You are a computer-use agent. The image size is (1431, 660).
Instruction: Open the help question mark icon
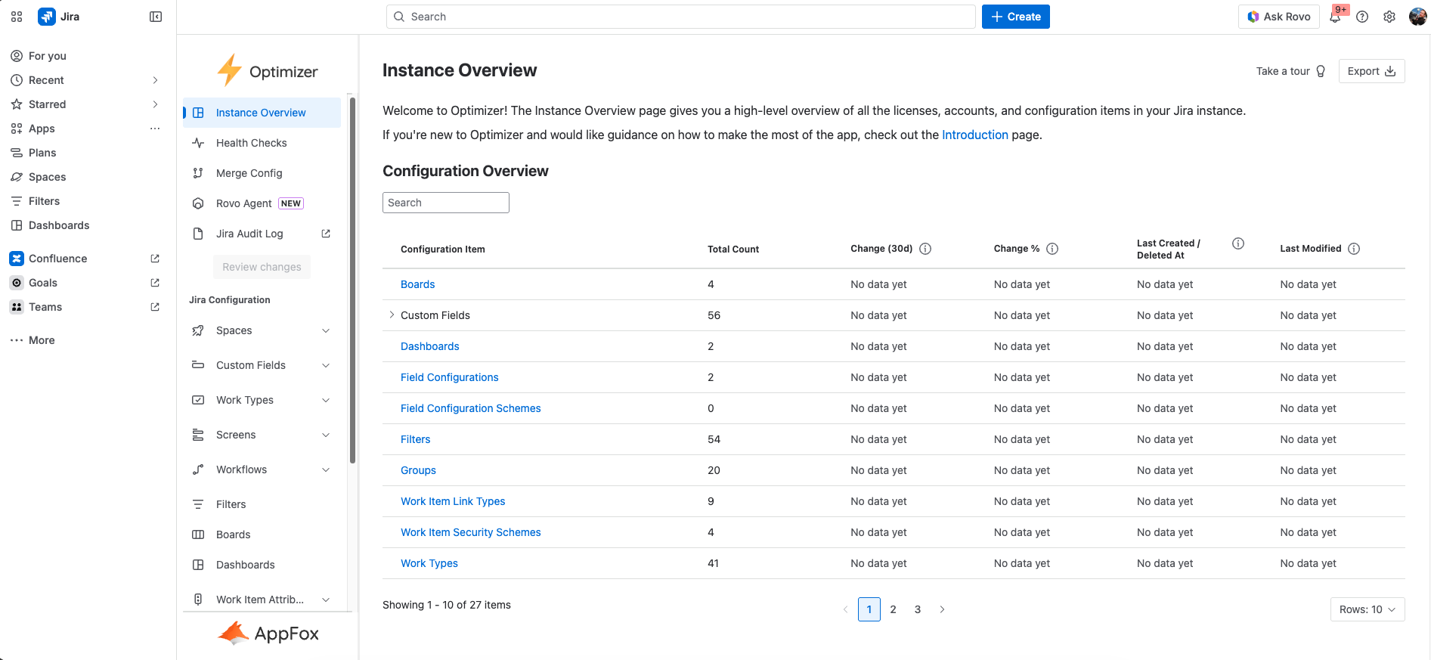click(1362, 17)
